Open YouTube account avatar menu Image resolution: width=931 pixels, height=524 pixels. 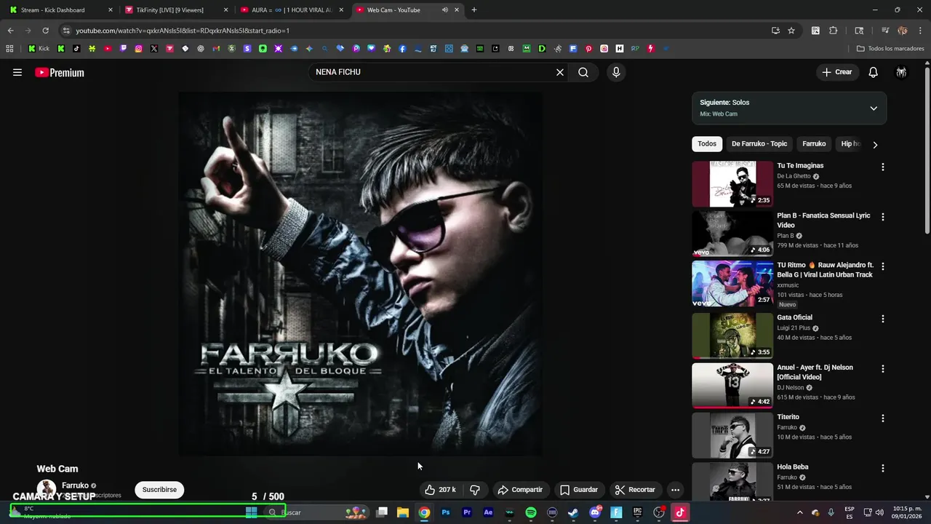click(901, 72)
